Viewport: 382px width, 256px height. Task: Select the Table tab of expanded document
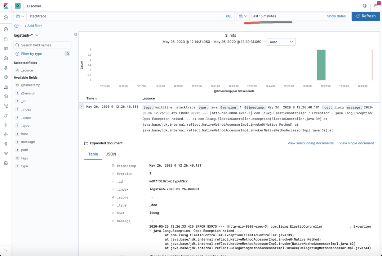pyautogui.click(x=93, y=154)
